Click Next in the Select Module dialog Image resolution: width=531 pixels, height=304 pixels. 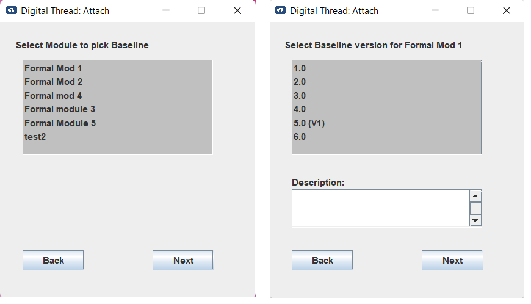click(x=182, y=260)
